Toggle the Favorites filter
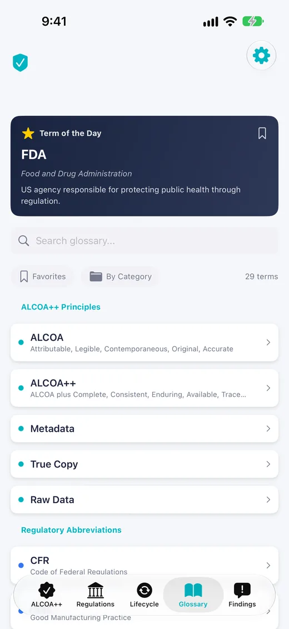 pos(42,277)
